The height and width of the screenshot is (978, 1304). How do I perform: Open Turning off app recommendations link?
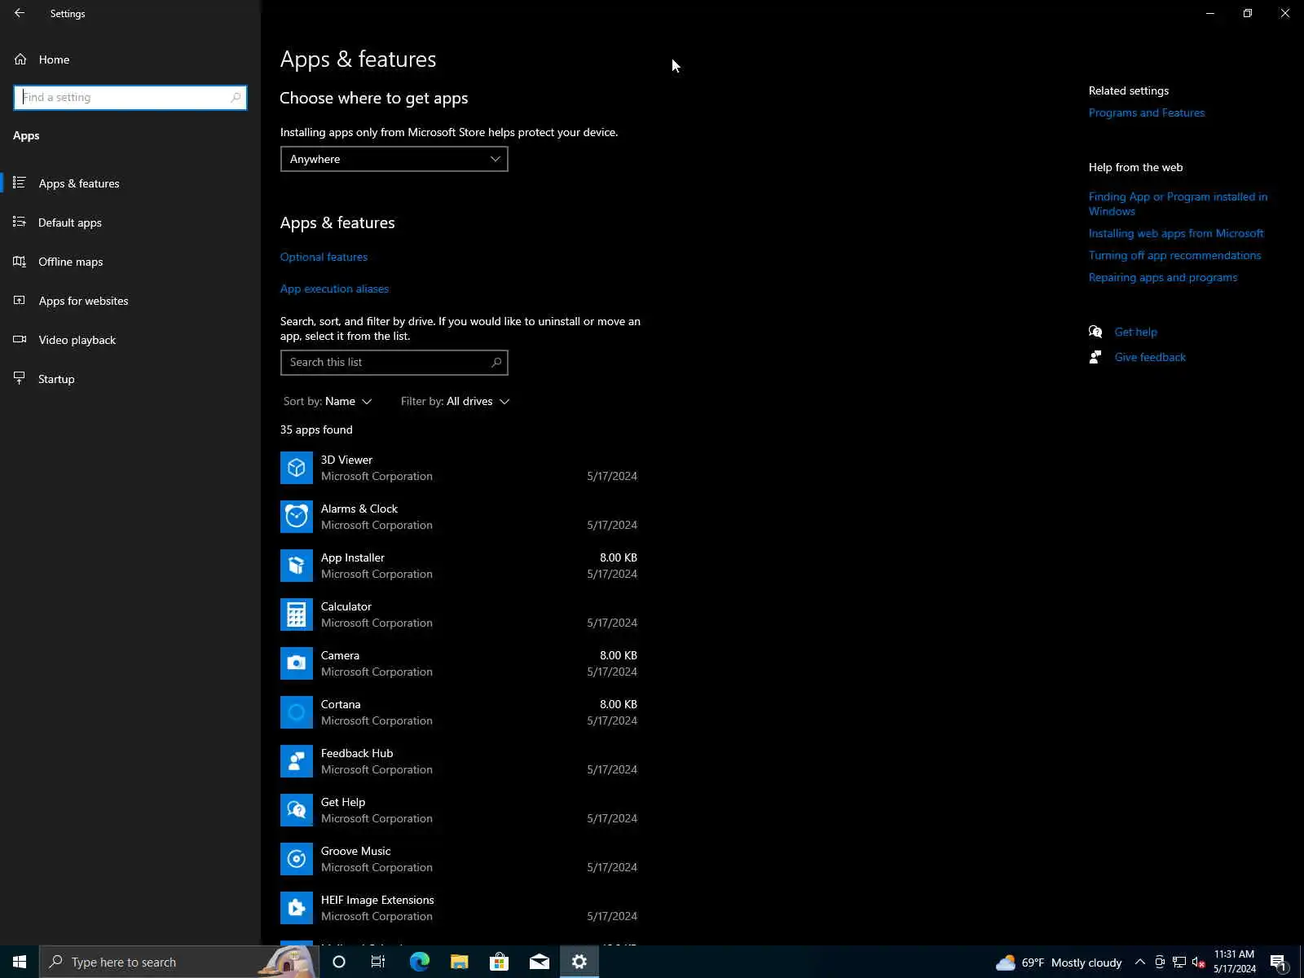click(1174, 255)
